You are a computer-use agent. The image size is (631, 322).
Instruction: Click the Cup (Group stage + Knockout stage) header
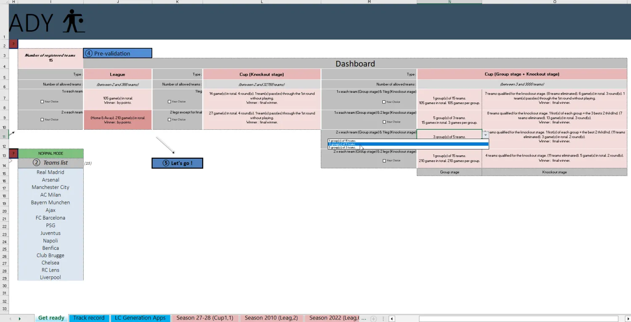click(x=522, y=74)
